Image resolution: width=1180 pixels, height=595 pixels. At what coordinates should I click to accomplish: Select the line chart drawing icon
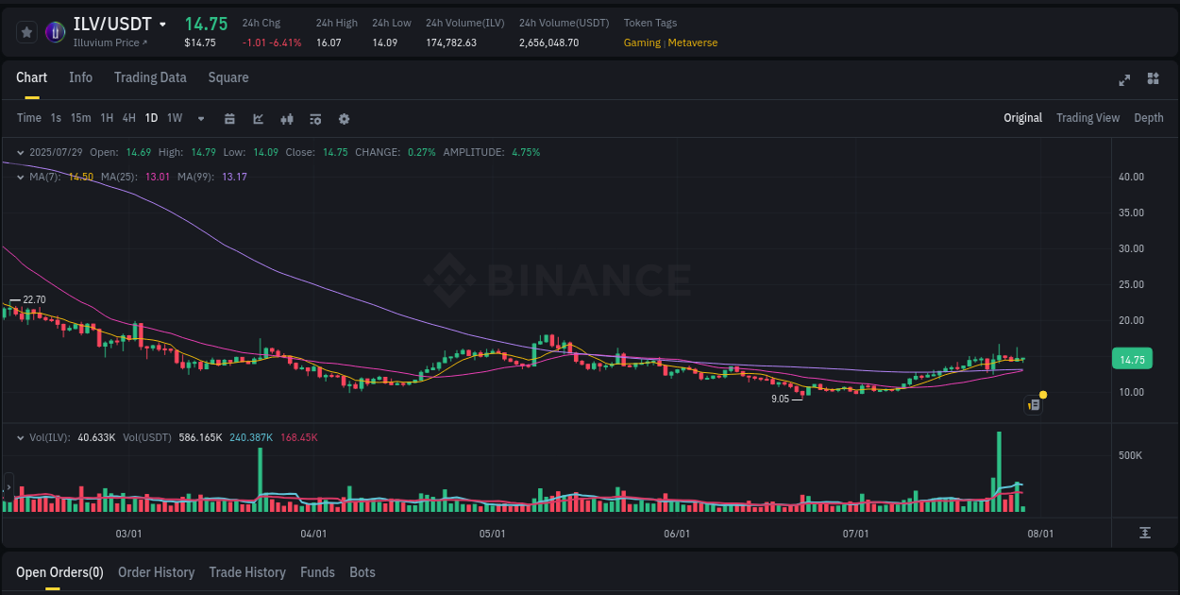pos(257,119)
